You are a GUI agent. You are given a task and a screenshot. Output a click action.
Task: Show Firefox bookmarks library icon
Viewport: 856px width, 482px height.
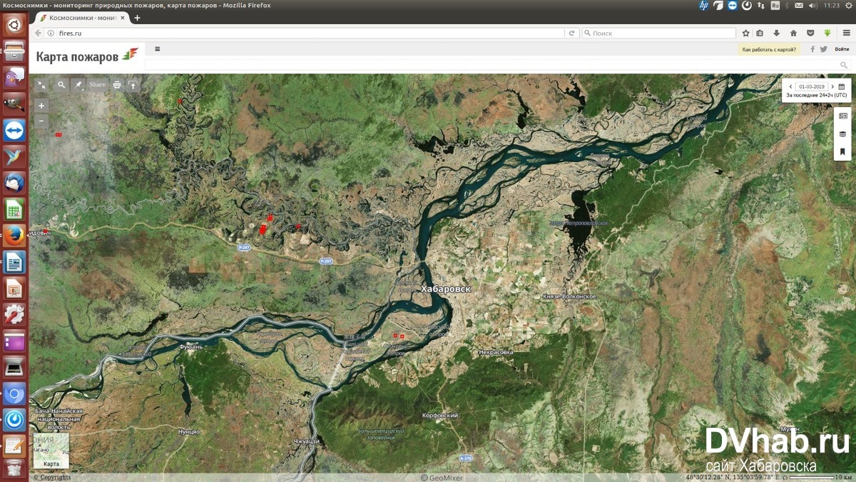pos(760,33)
